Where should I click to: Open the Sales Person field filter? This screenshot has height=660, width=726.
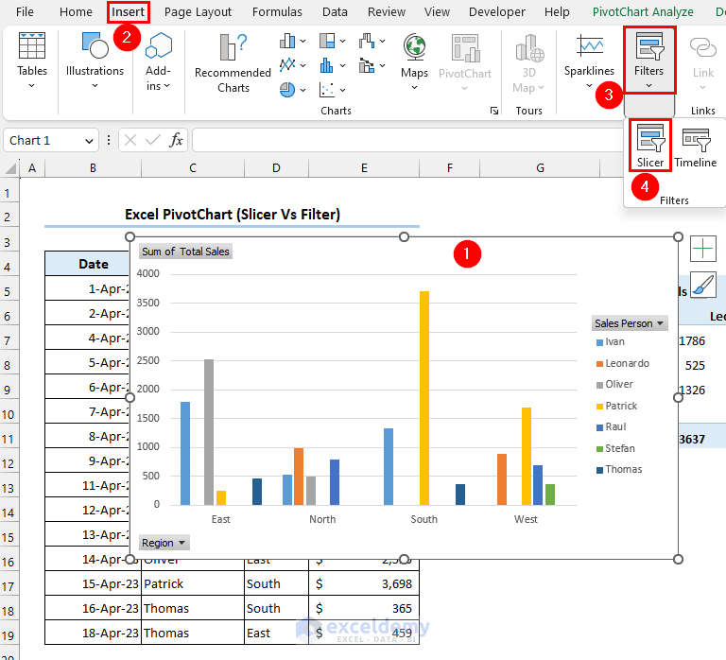pyautogui.click(x=630, y=323)
